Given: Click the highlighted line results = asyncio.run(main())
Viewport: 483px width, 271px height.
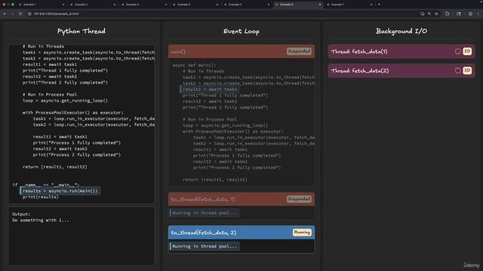Looking at the screenshot, I should point(60,190).
